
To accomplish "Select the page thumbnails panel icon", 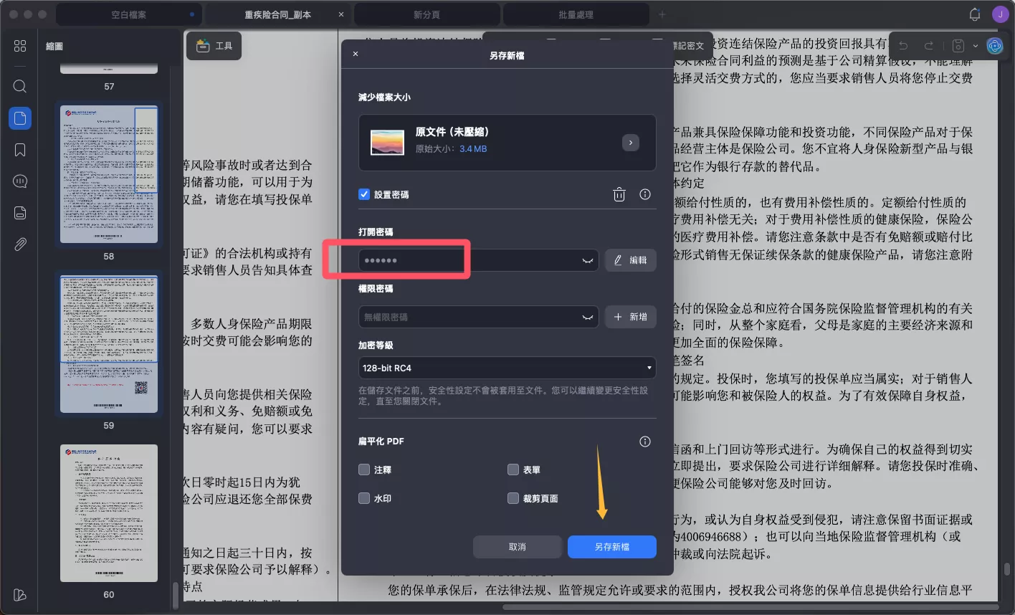I will click(x=20, y=118).
